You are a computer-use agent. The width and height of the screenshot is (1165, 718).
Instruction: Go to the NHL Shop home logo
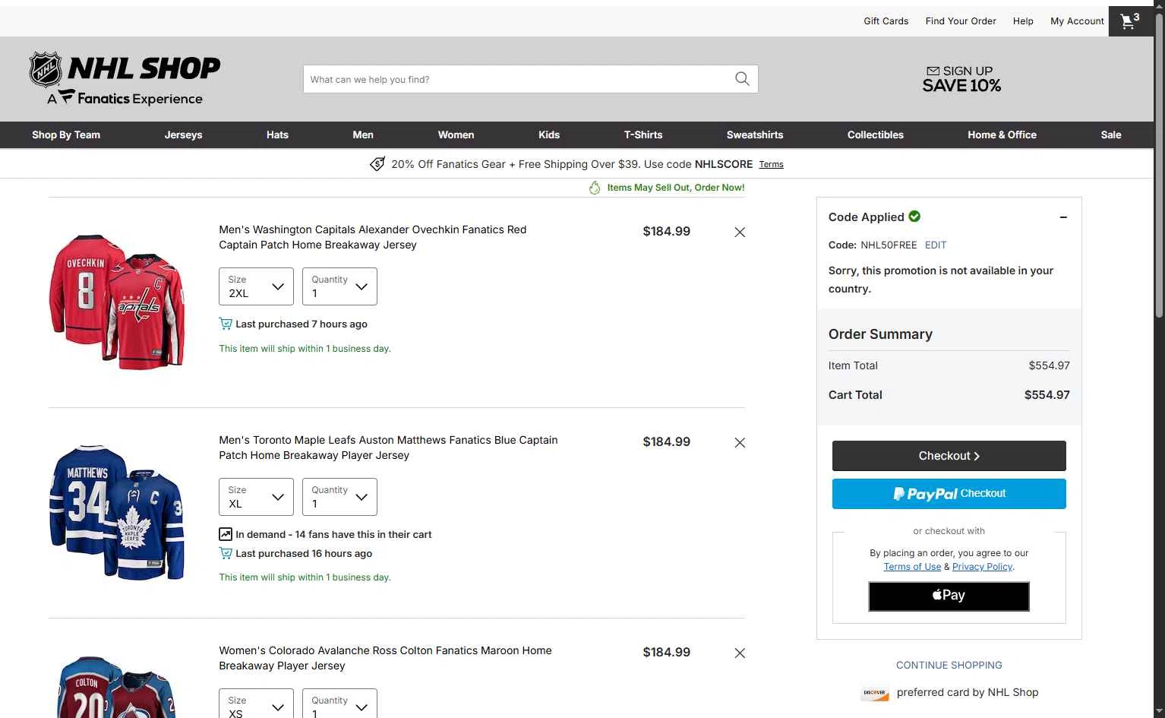click(125, 79)
